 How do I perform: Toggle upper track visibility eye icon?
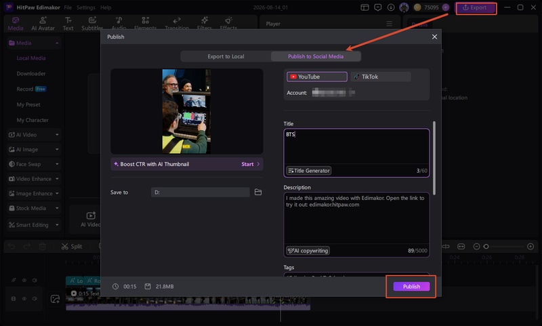pos(24,281)
